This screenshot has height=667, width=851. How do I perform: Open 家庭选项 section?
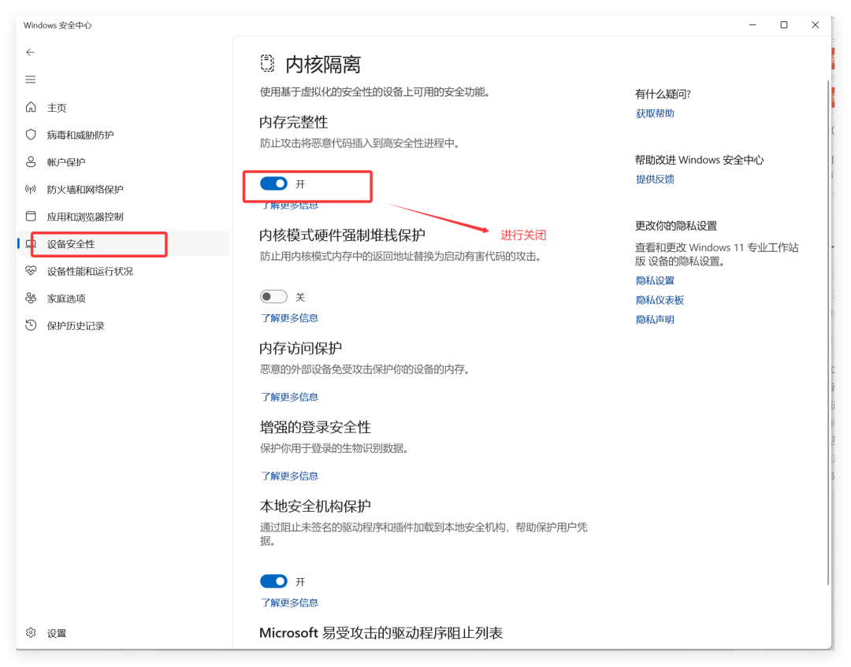(x=66, y=298)
